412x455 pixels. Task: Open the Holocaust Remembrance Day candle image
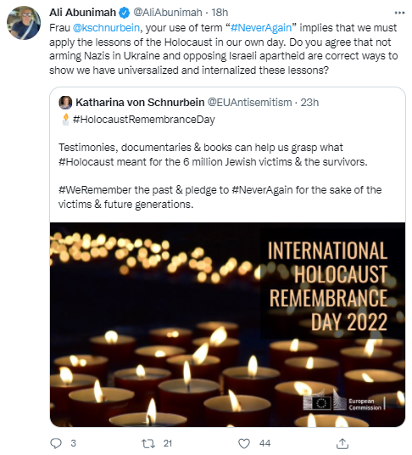[227, 324]
